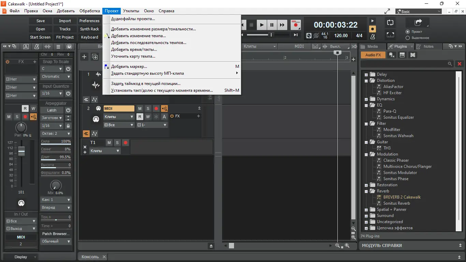This screenshot has width=466, height=262.
Task: Click the search magnifier in plug-in browser
Action: pyautogui.click(x=450, y=64)
